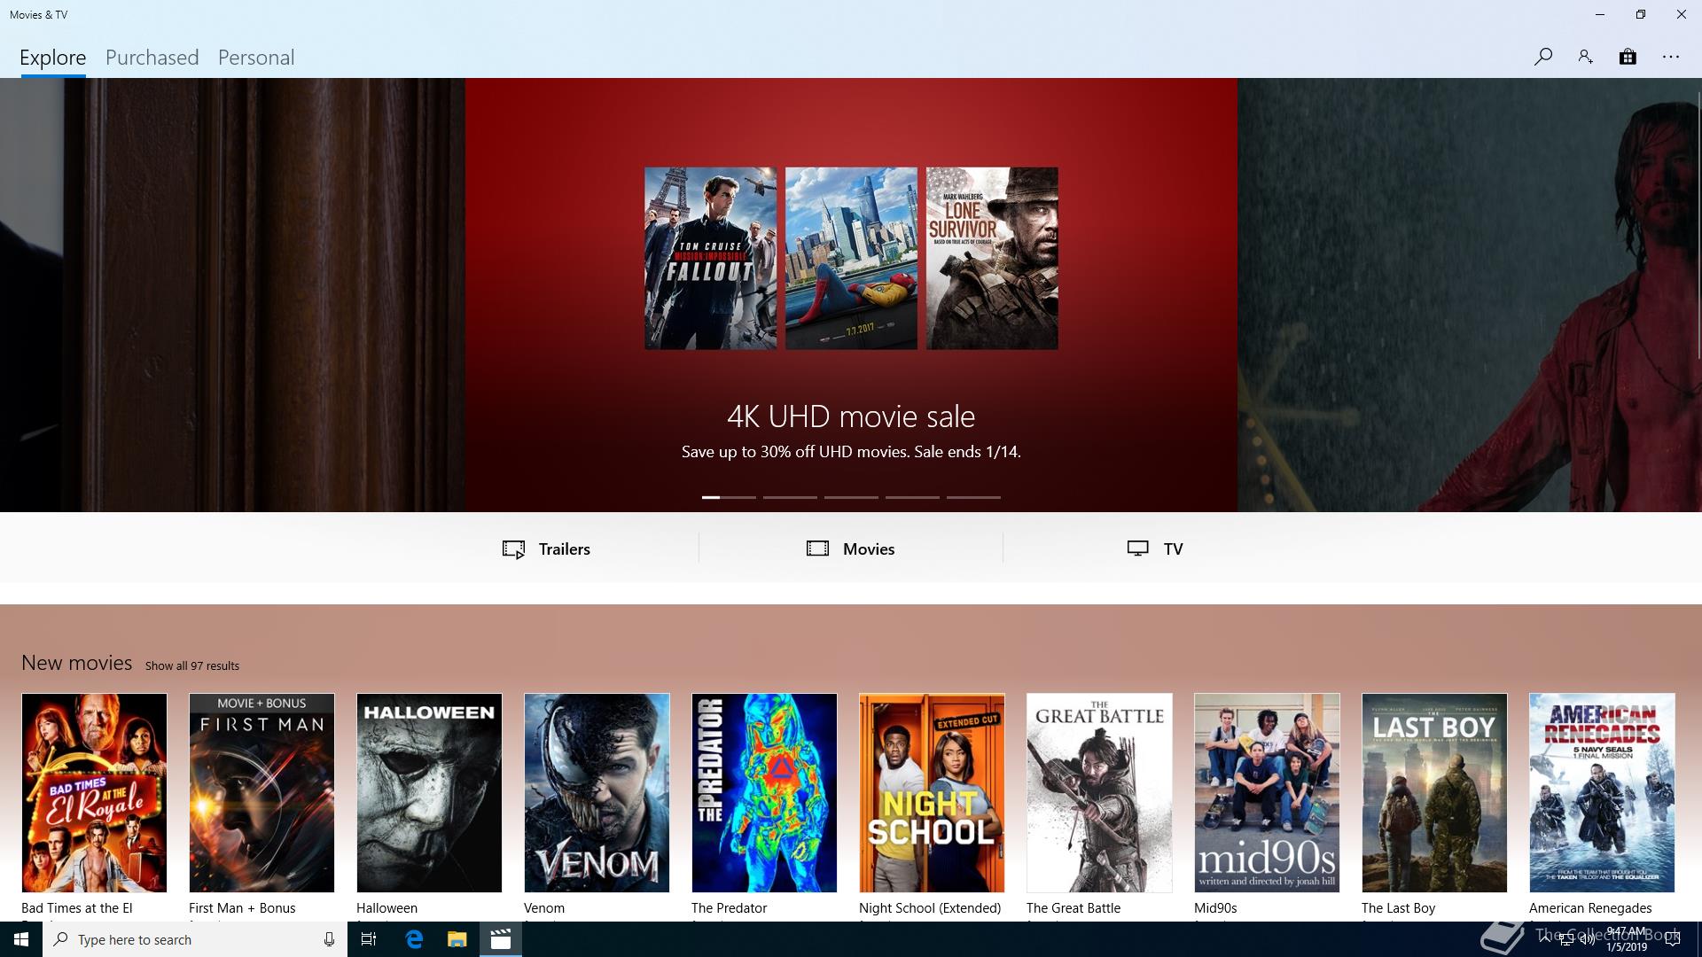The width and height of the screenshot is (1702, 957).
Task: Open the Venom movie poster
Action: (x=597, y=793)
